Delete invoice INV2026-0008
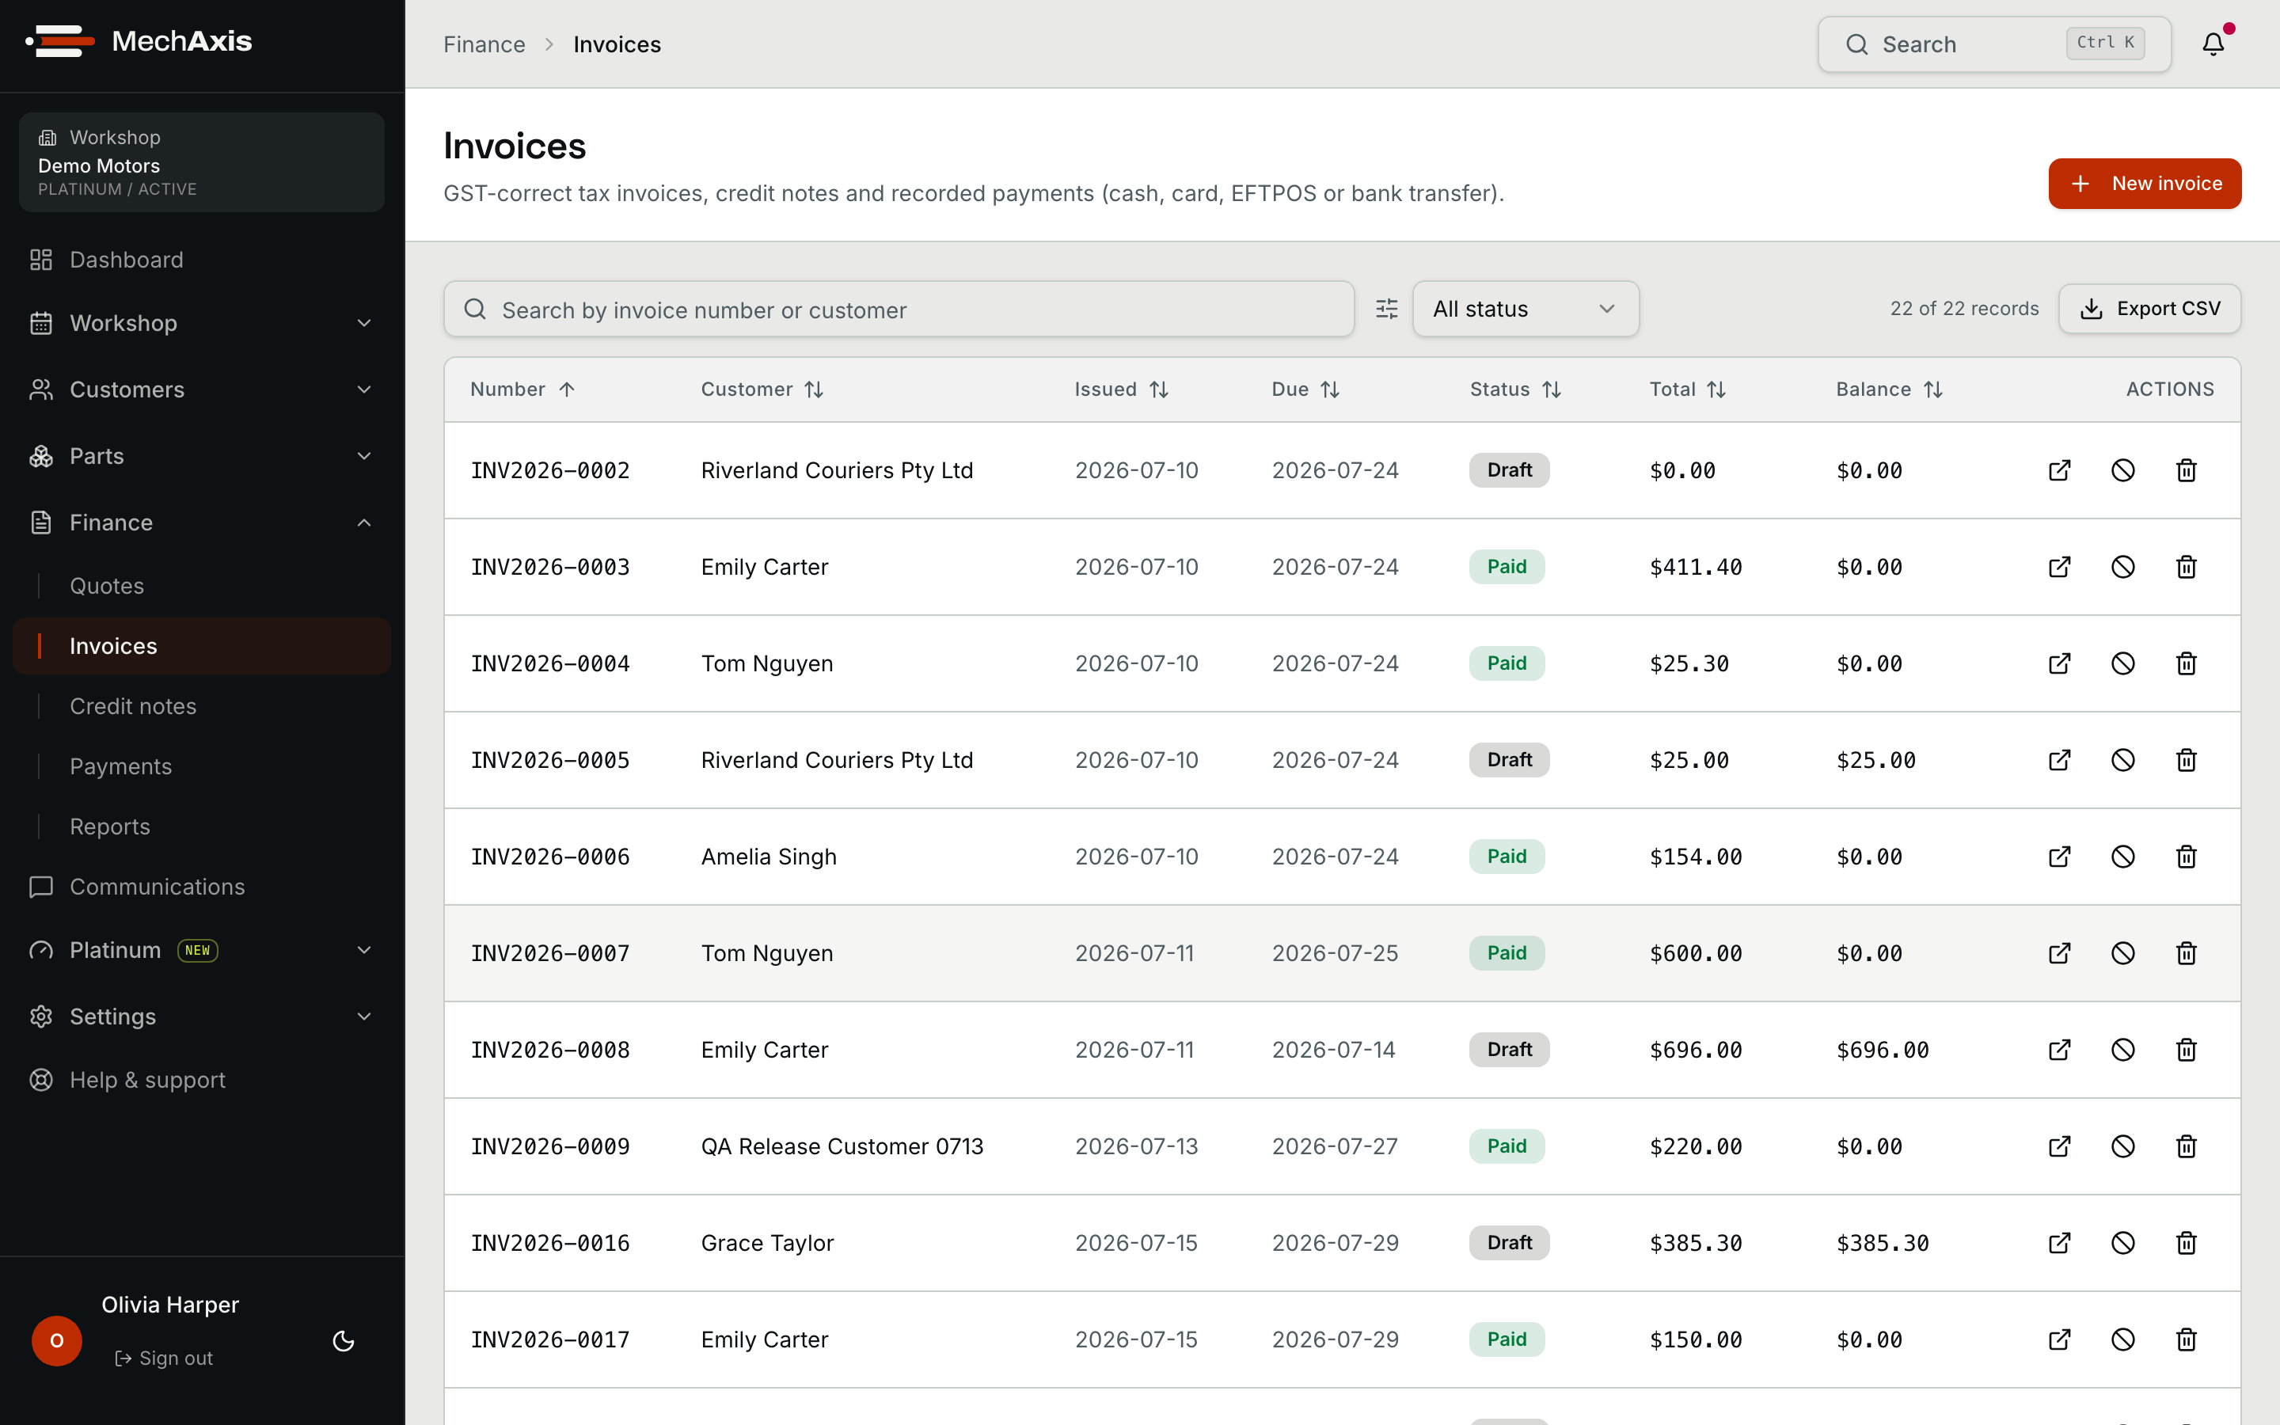The width and height of the screenshot is (2280, 1425). (2186, 1050)
